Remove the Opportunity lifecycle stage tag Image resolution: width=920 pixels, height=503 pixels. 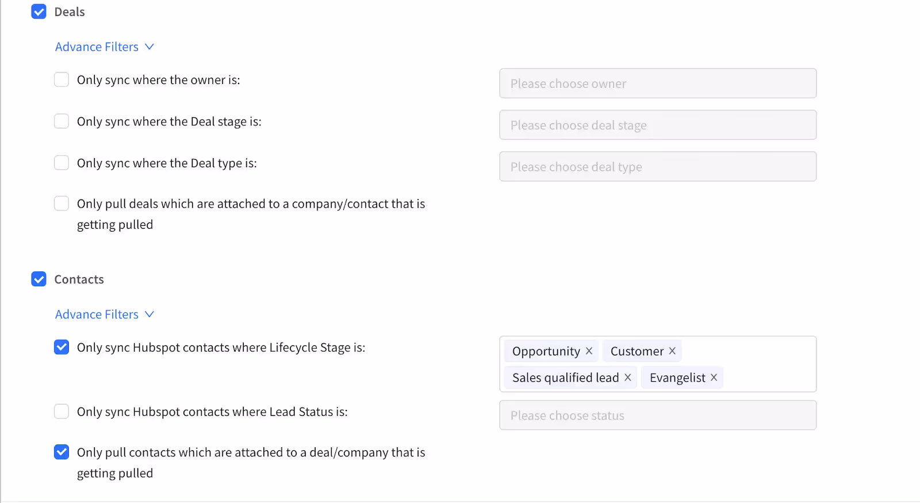[x=589, y=351]
